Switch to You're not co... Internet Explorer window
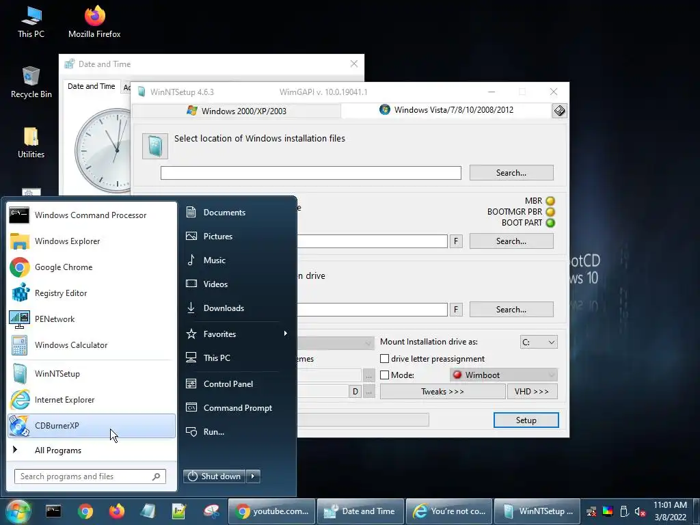Image resolution: width=700 pixels, height=525 pixels. click(448, 511)
